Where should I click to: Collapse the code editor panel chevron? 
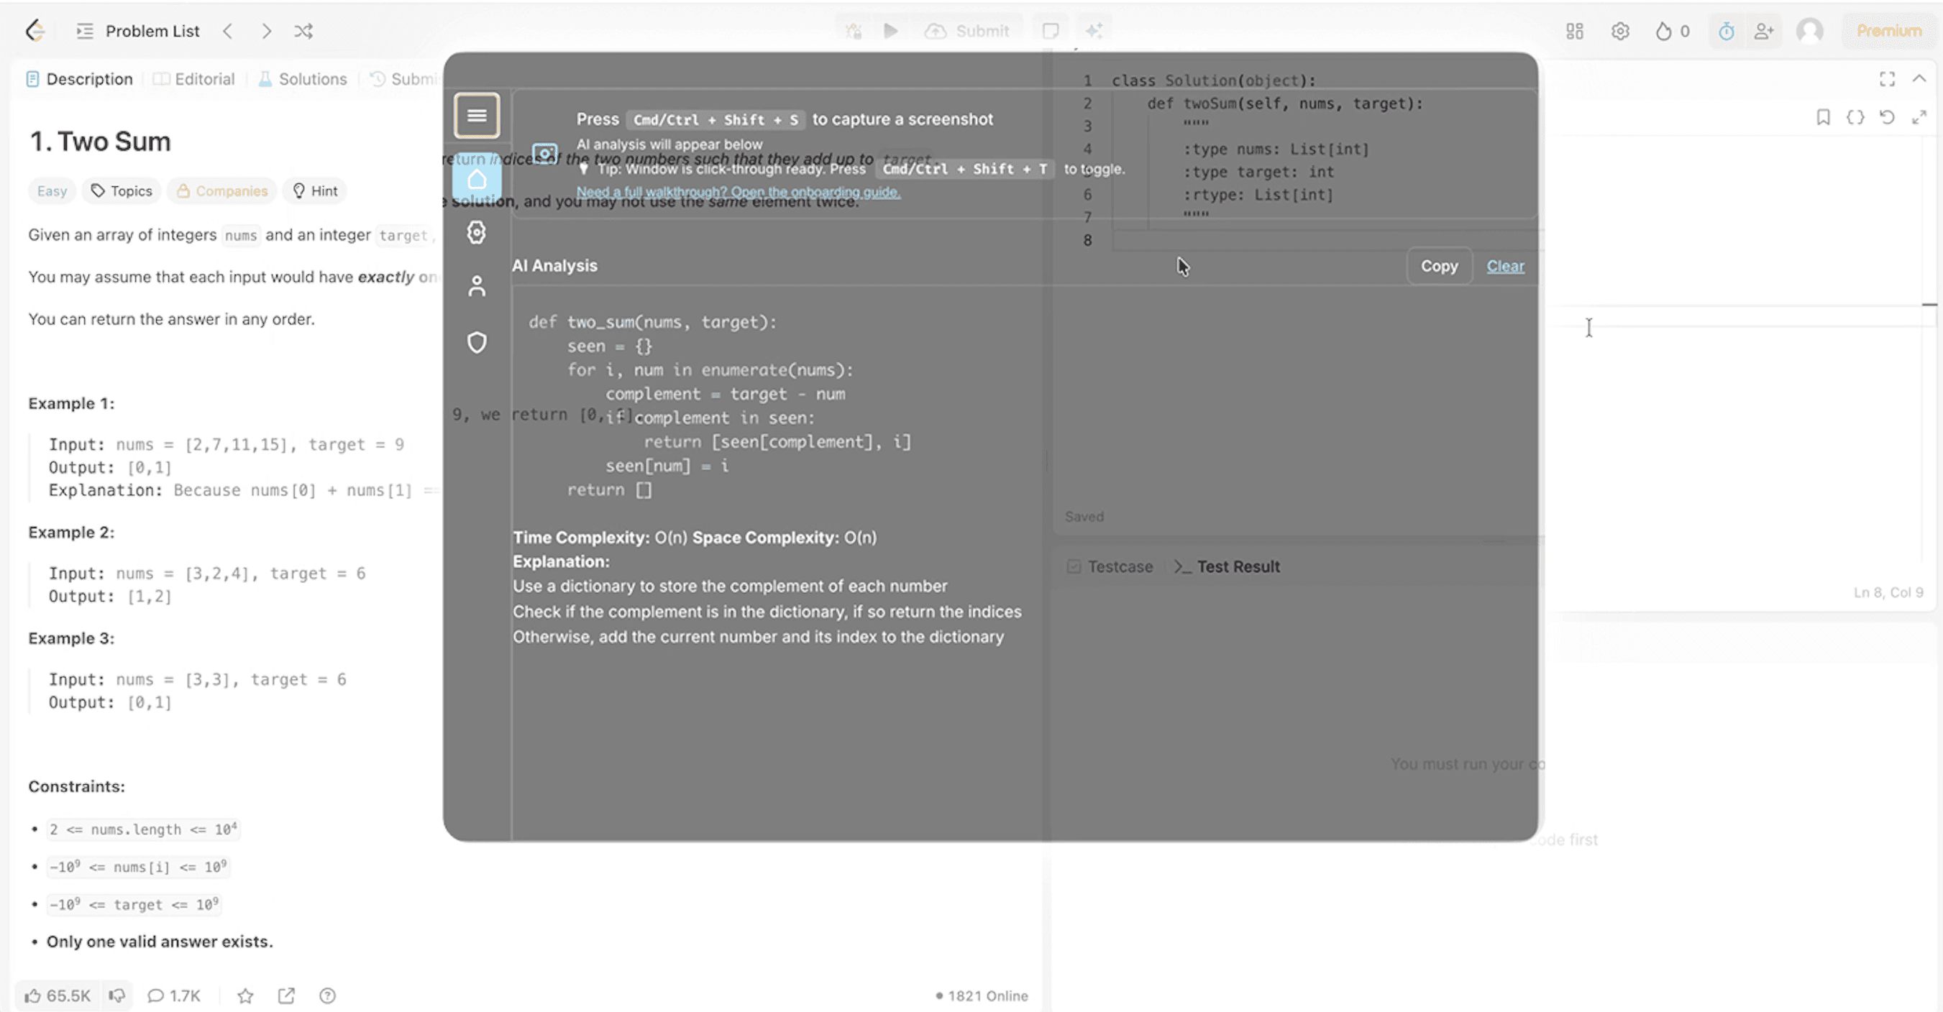point(1919,78)
